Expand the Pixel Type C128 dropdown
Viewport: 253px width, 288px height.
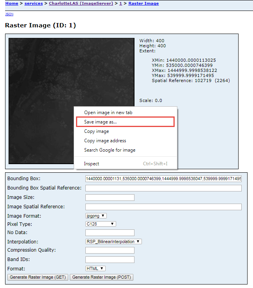click(x=101, y=224)
